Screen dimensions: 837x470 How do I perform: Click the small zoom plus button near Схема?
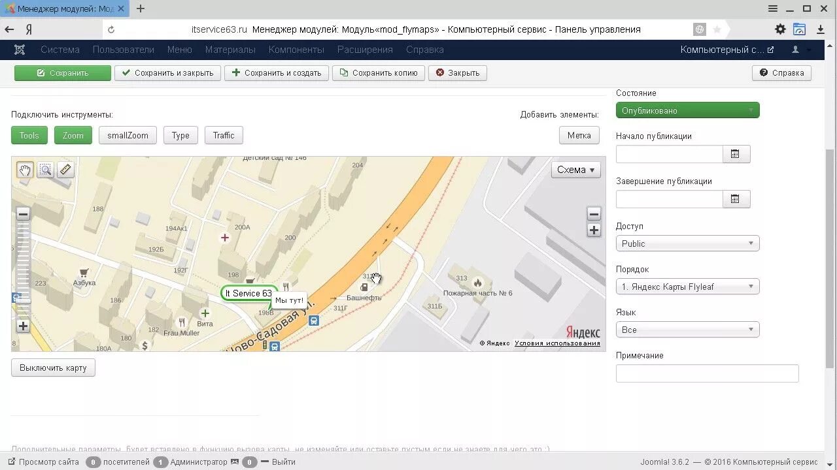594,230
